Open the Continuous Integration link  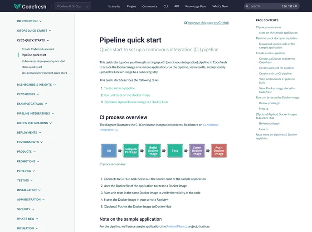click(210, 125)
